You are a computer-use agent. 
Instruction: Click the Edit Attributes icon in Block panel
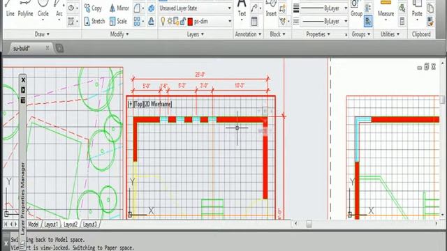coord(282,21)
